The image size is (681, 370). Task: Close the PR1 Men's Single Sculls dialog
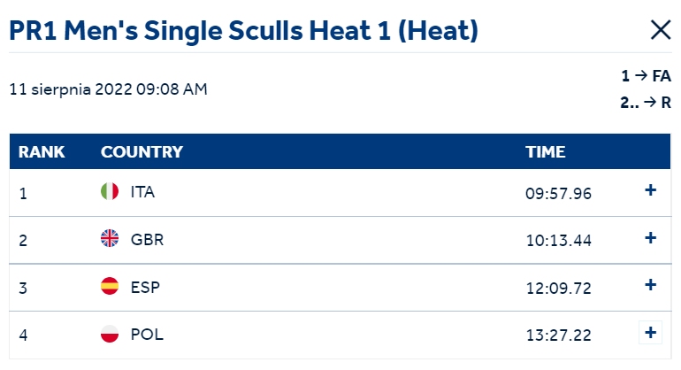tap(661, 30)
